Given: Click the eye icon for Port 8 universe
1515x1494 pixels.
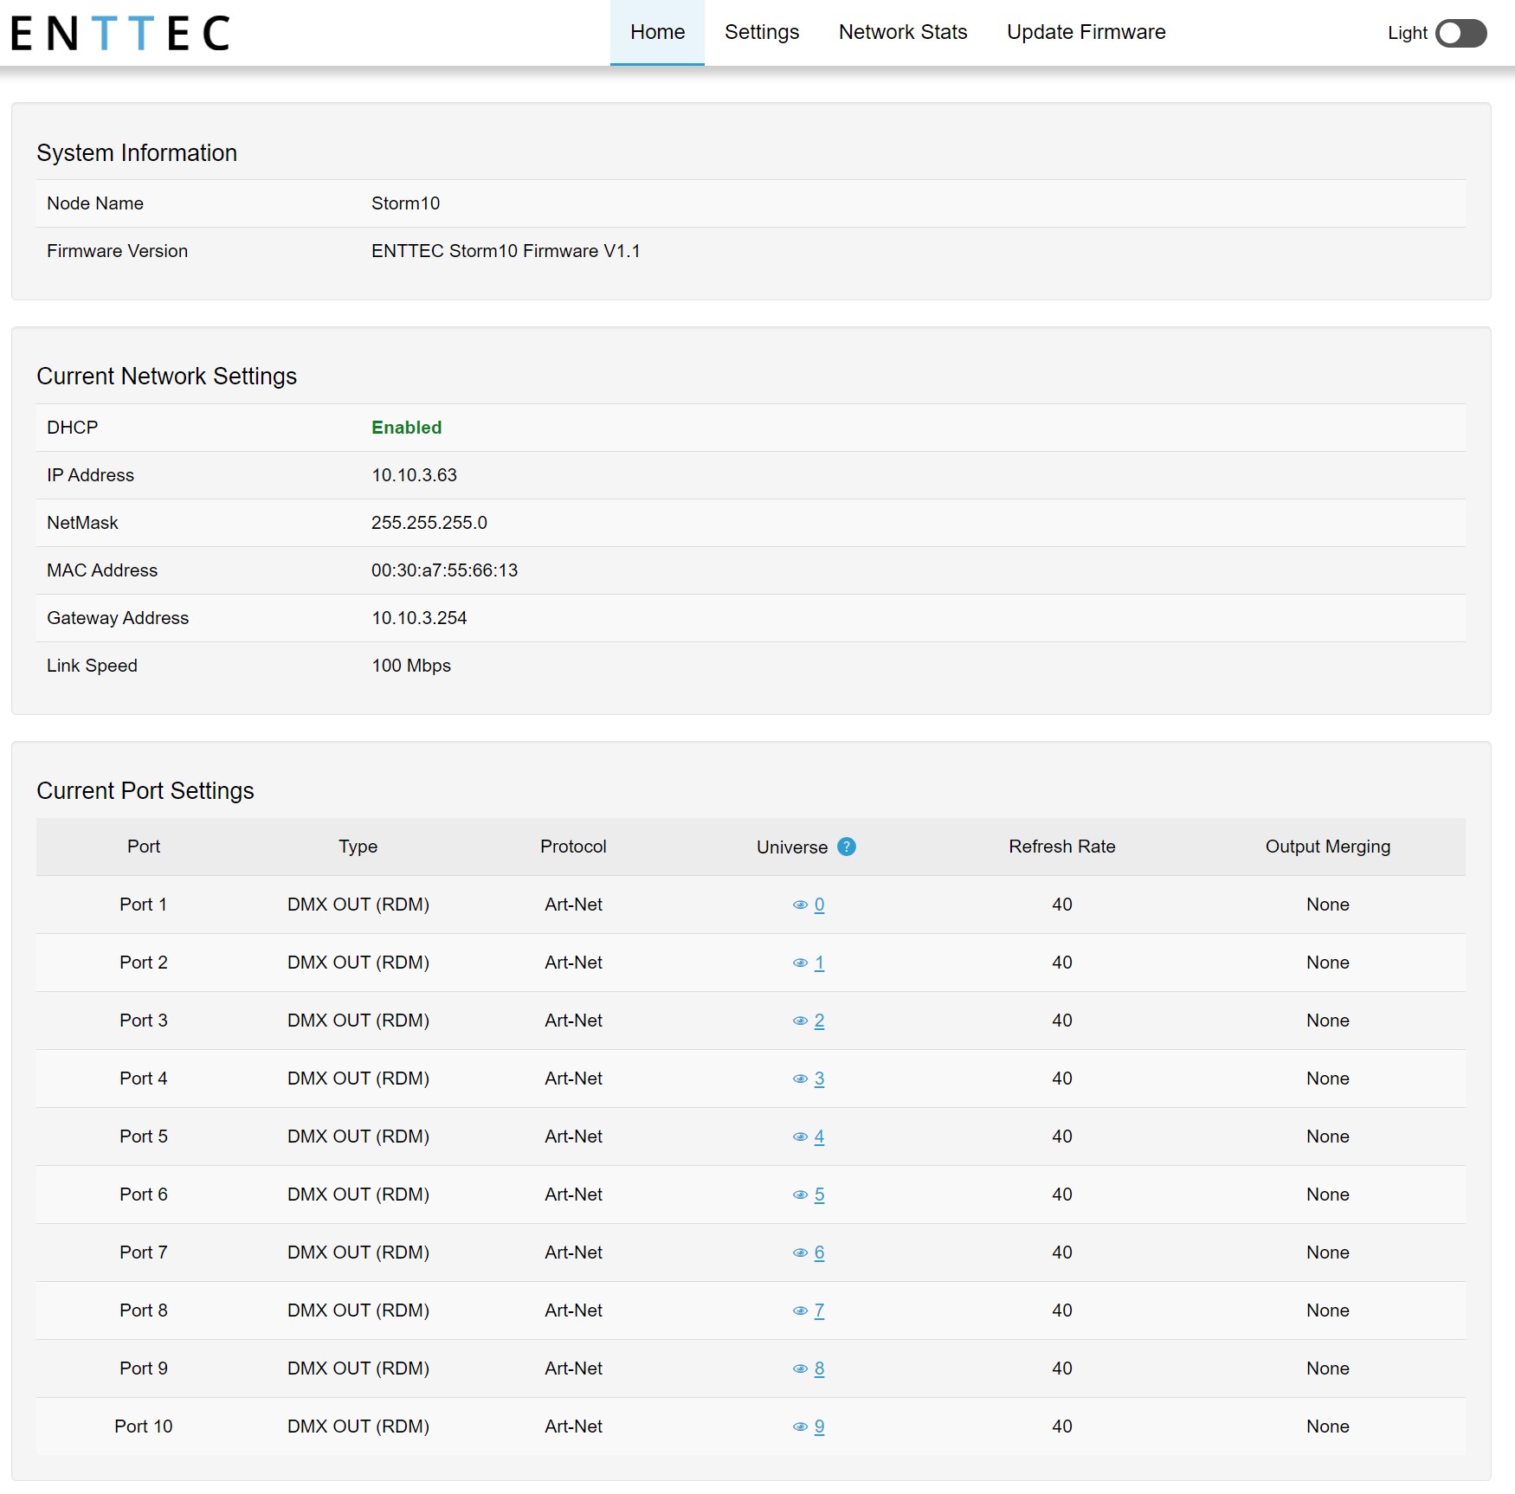Looking at the screenshot, I should click(800, 1310).
